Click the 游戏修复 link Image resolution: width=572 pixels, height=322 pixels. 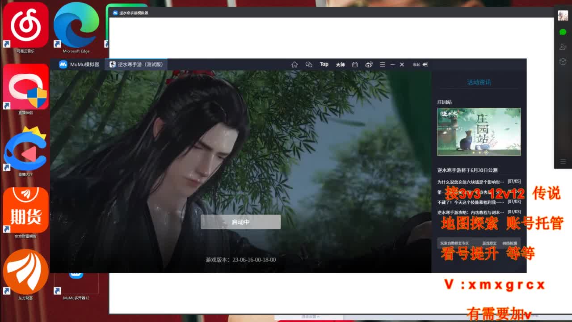[489, 244]
